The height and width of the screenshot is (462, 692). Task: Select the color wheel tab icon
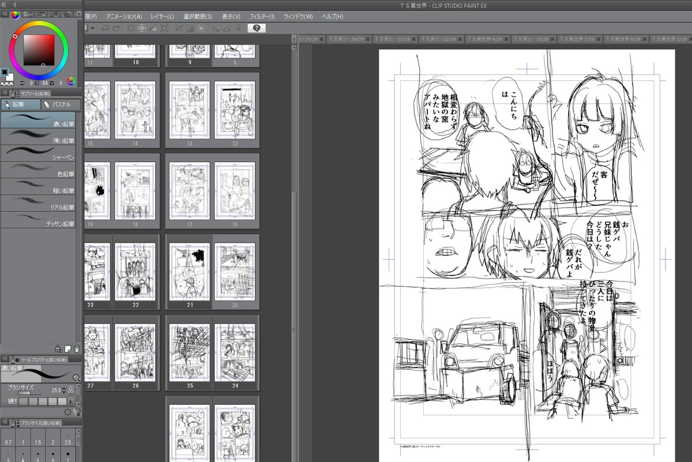[15, 14]
